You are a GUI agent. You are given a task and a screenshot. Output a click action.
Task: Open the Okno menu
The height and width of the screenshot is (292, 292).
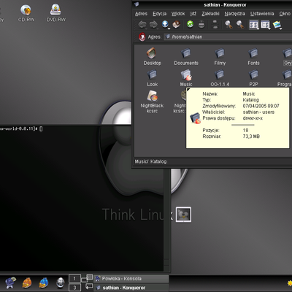coord(285,14)
